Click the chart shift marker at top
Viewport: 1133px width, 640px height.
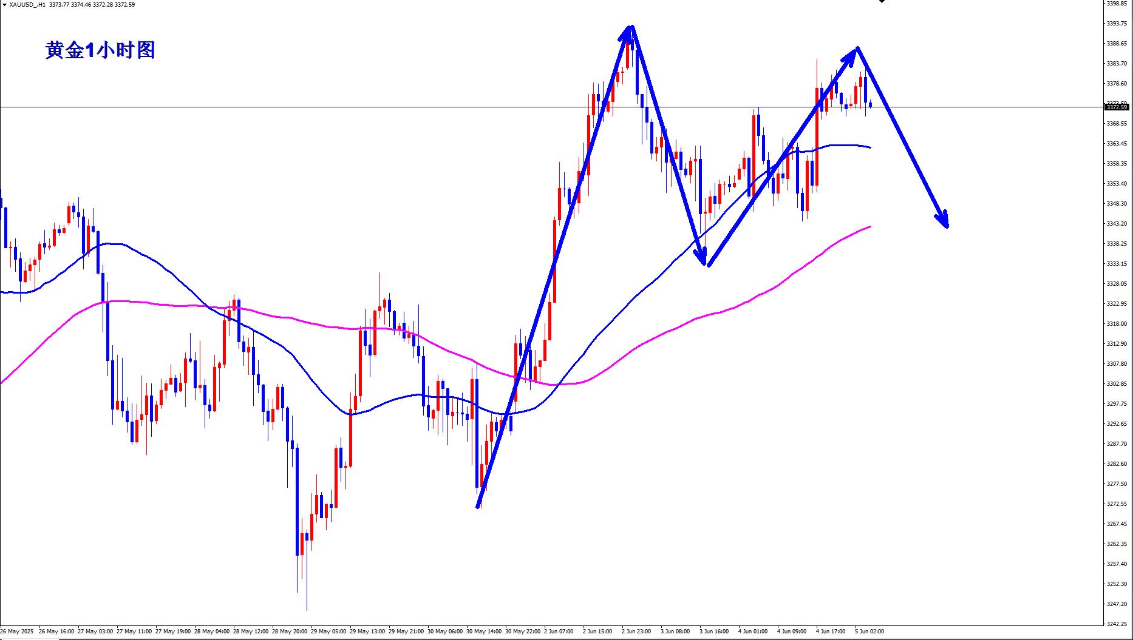[882, 2]
